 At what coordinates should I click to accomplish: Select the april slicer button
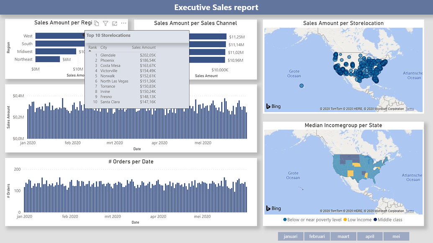[370, 236]
